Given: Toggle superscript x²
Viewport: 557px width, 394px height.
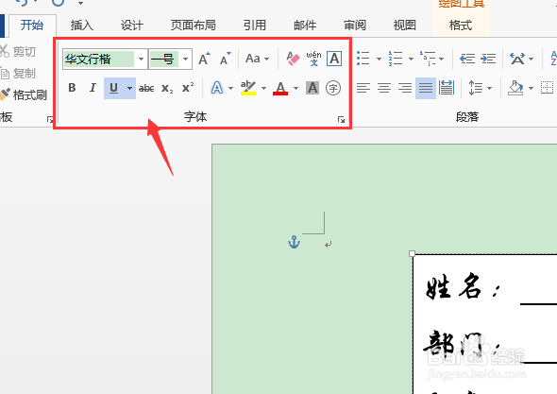Looking at the screenshot, I should [188, 88].
